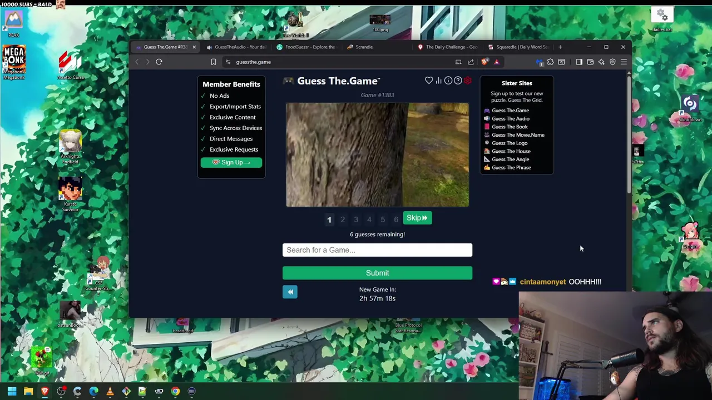Open VLC media player from the taskbar

[x=110, y=391]
